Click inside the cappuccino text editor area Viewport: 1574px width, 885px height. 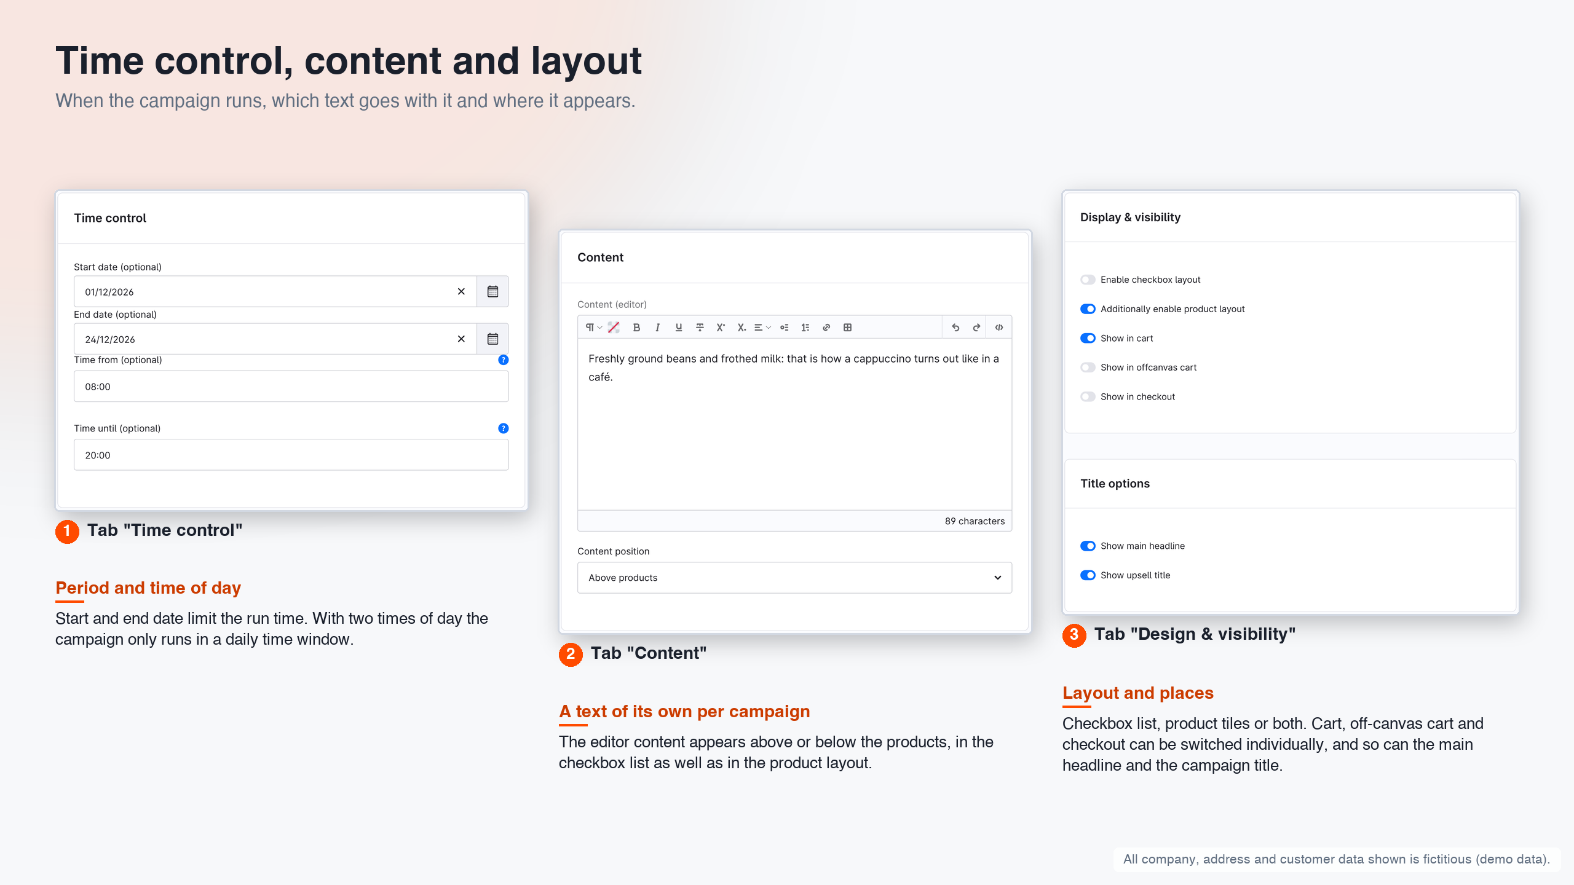[x=794, y=424]
